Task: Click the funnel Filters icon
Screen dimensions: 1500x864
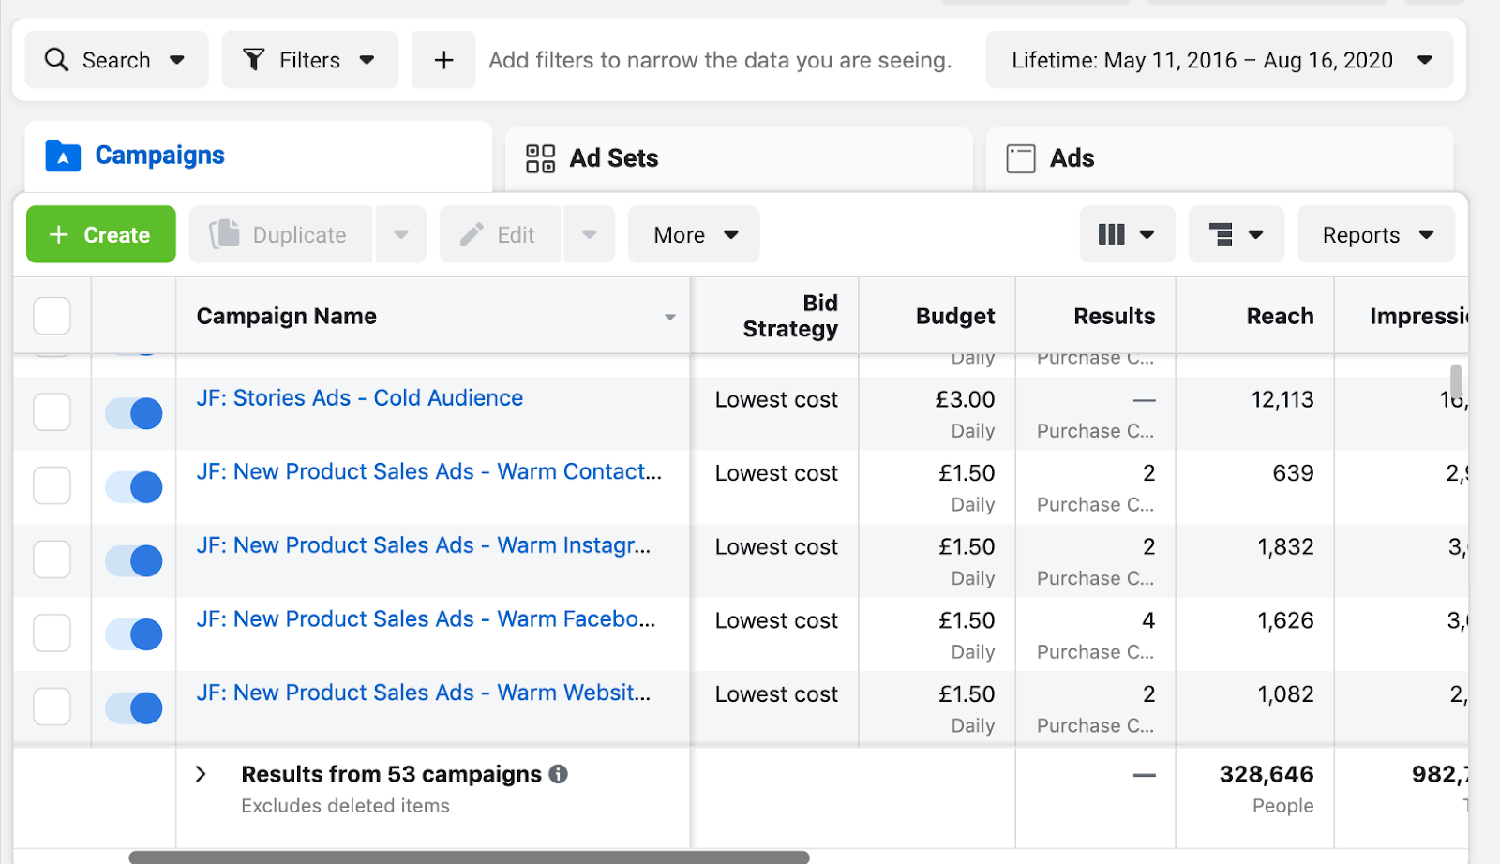Action: (x=254, y=60)
